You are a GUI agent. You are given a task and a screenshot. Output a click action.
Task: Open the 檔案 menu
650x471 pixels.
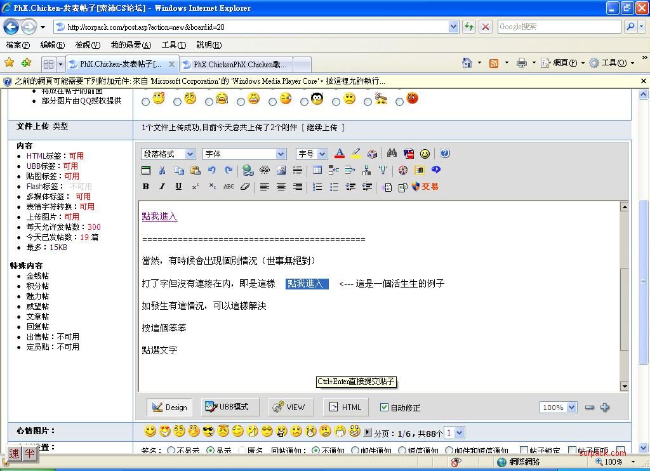pyautogui.click(x=18, y=45)
